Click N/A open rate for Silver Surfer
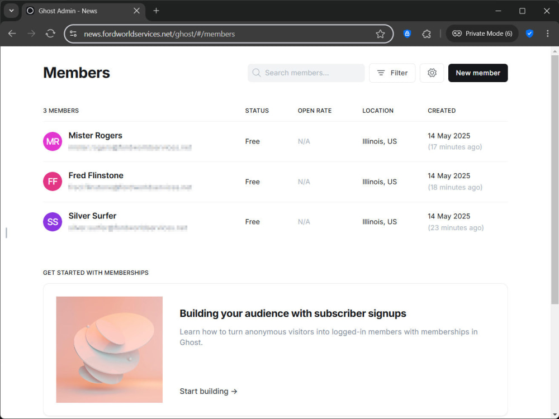The height and width of the screenshot is (419, 559). click(x=304, y=222)
